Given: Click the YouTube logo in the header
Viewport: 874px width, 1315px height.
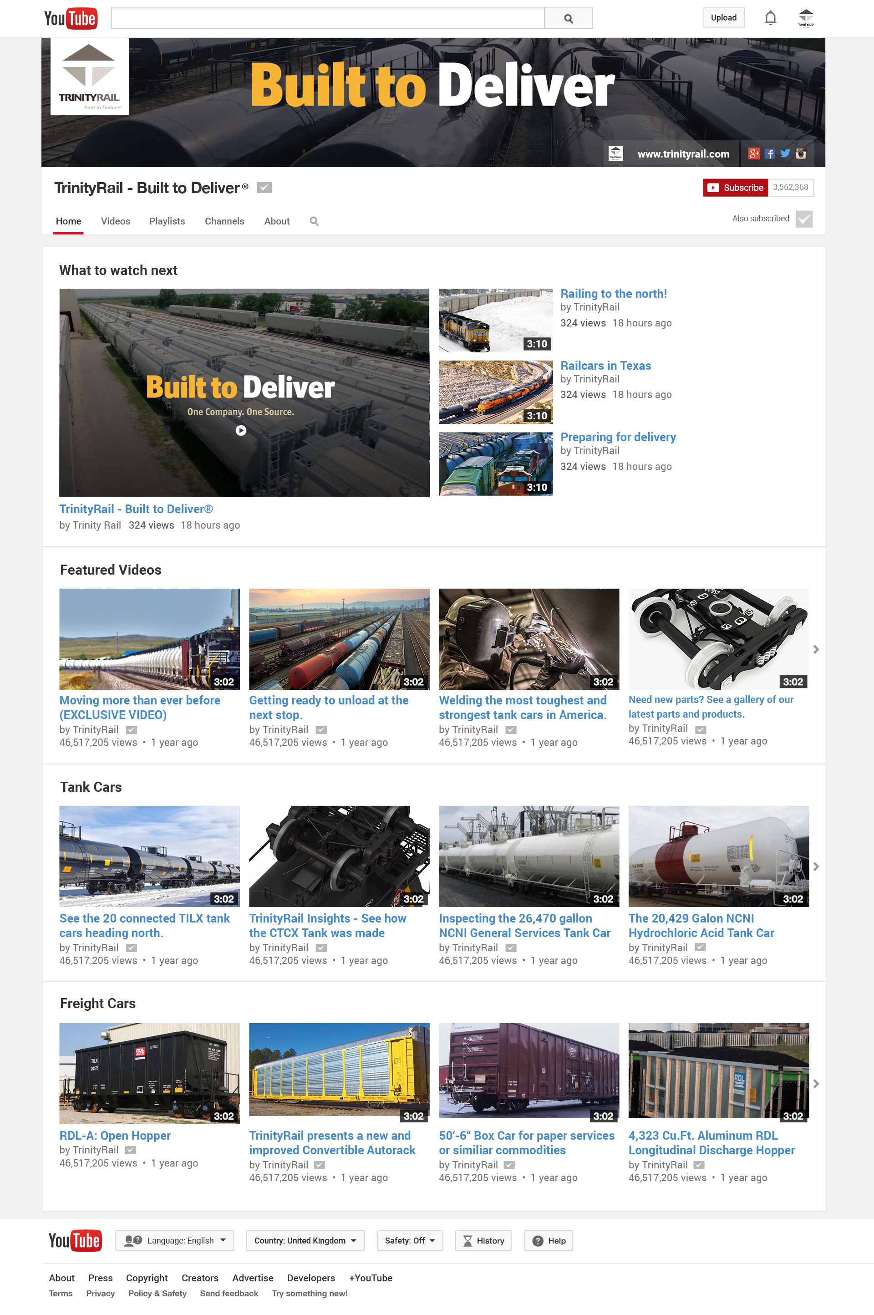Looking at the screenshot, I should click(x=71, y=18).
